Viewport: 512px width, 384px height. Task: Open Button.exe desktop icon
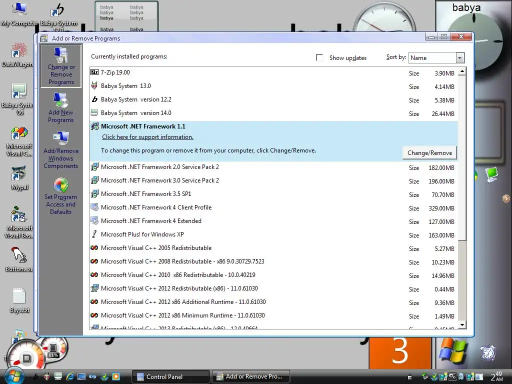(19, 259)
